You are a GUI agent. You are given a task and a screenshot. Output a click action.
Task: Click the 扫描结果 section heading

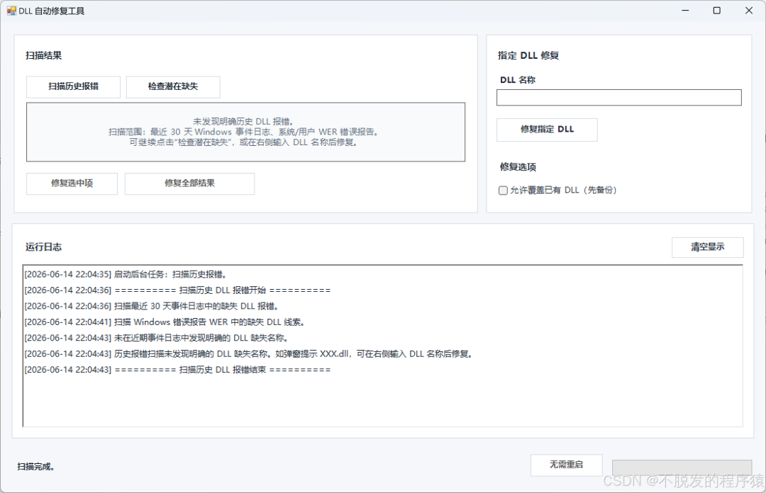tap(43, 56)
